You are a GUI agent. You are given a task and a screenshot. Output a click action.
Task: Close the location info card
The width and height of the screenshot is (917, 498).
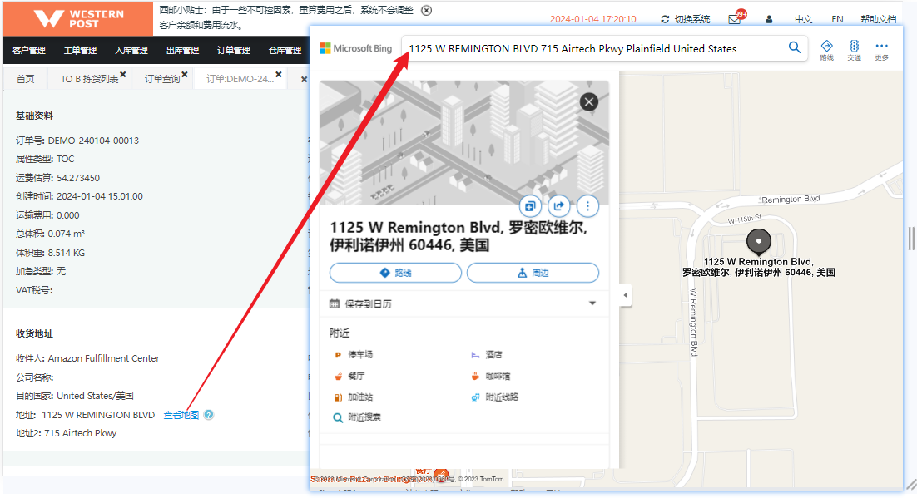pyautogui.click(x=589, y=102)
